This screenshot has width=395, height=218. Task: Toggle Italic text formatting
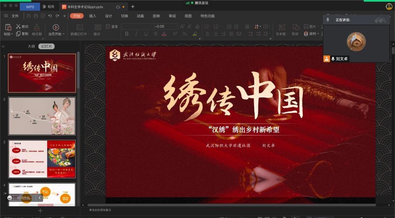click(136, 34)
